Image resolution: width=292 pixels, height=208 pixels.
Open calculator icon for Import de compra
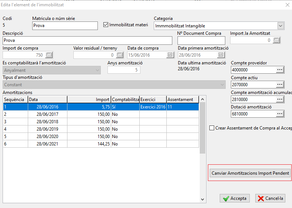49,55
